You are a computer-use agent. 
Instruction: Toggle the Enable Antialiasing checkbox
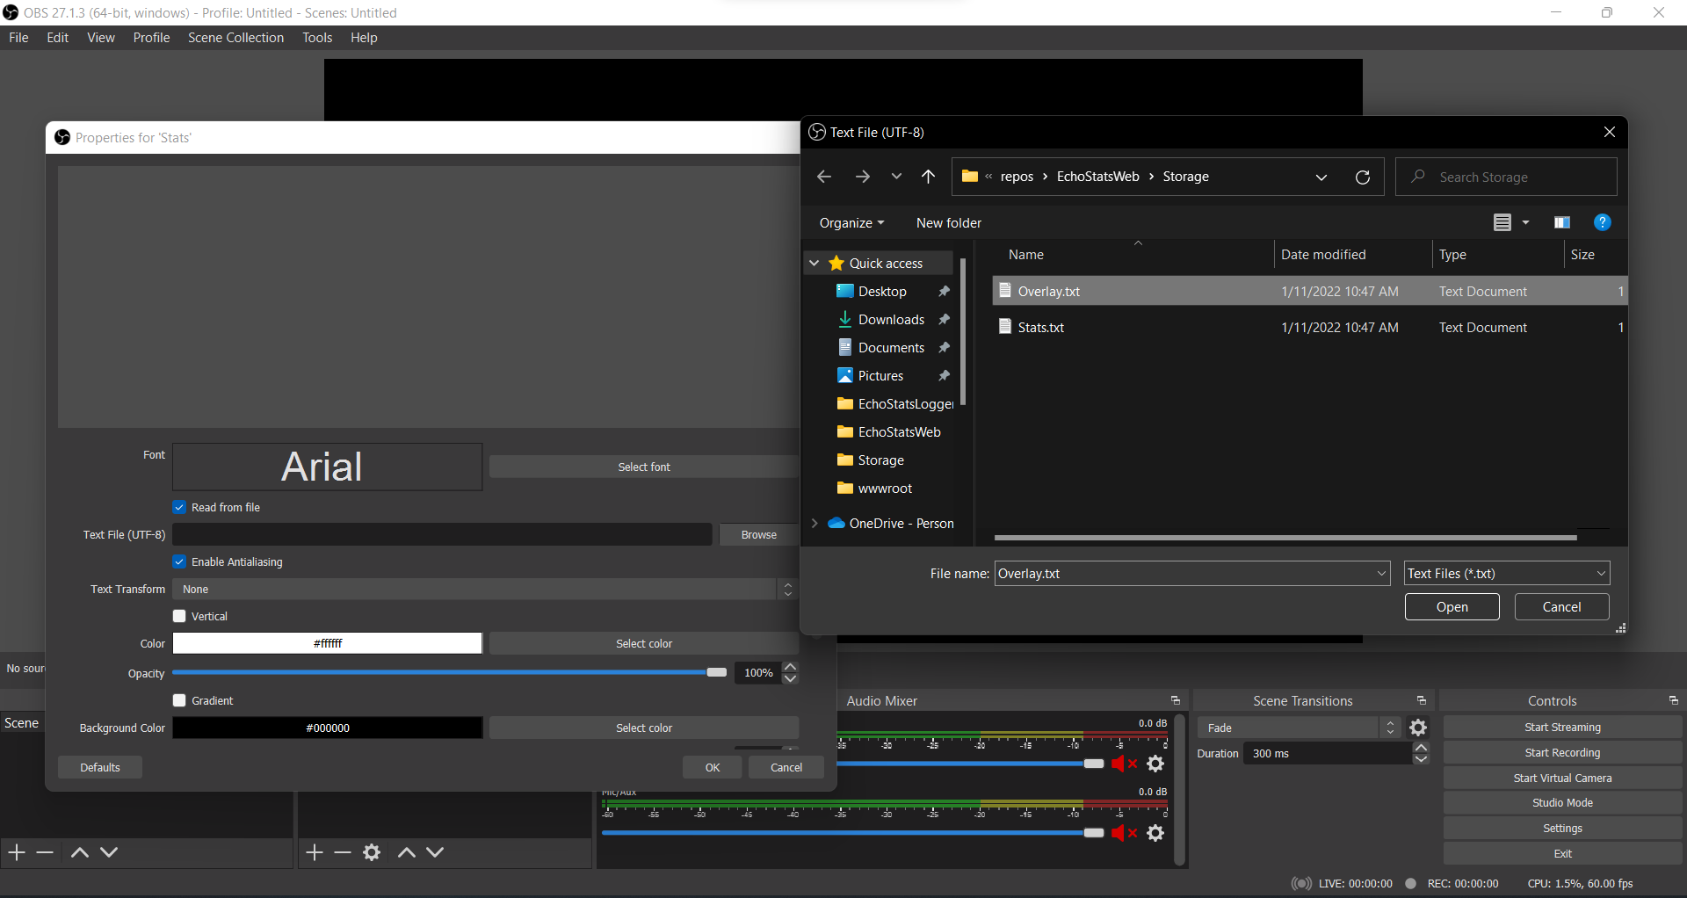[179, 562]
